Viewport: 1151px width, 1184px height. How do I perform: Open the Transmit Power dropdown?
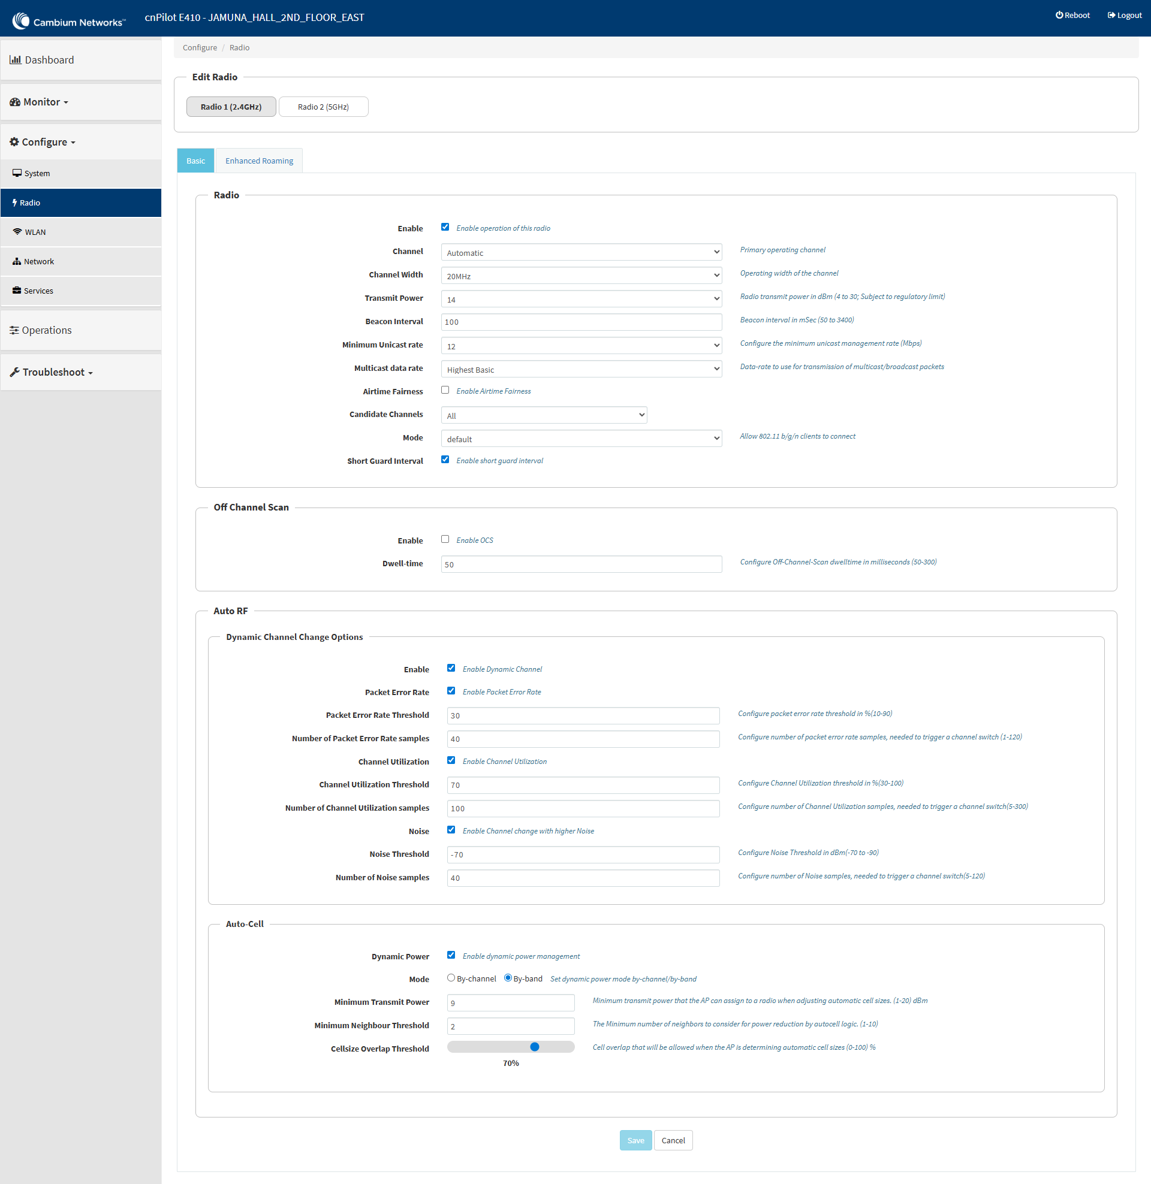581,299
